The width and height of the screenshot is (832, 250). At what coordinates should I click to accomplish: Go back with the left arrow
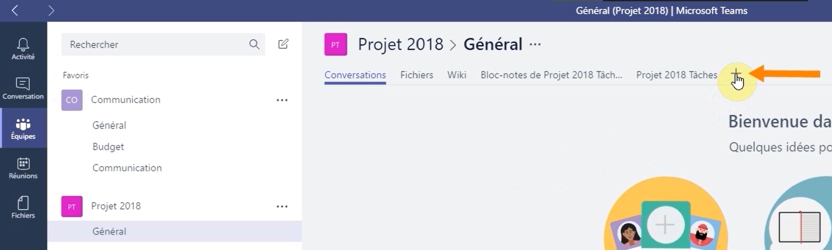point(15,11)
